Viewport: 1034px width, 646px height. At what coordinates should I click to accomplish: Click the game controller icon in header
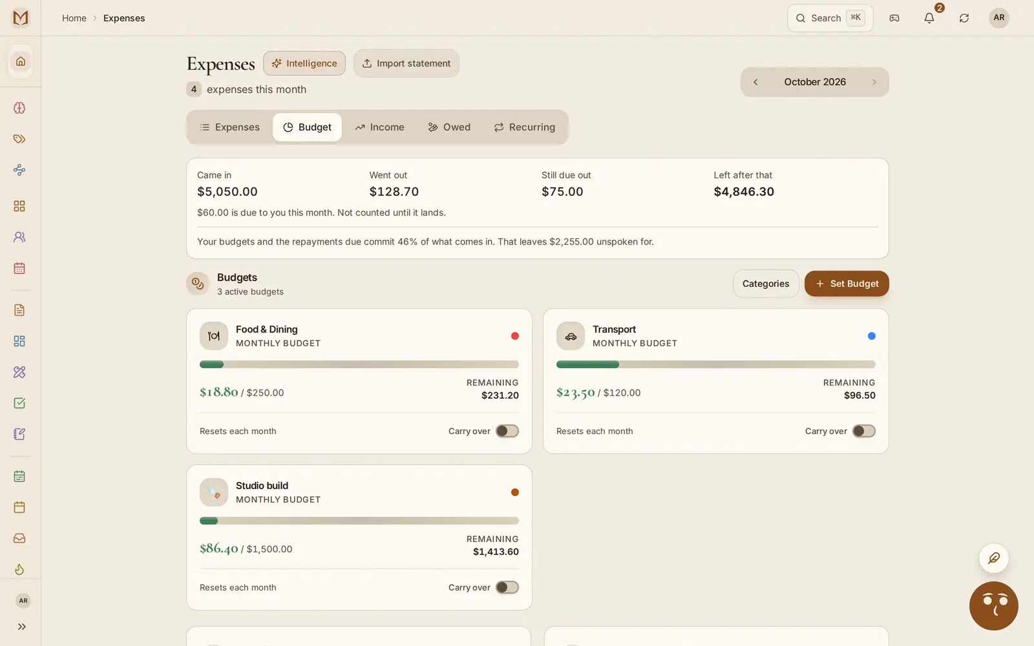[894, 18]
